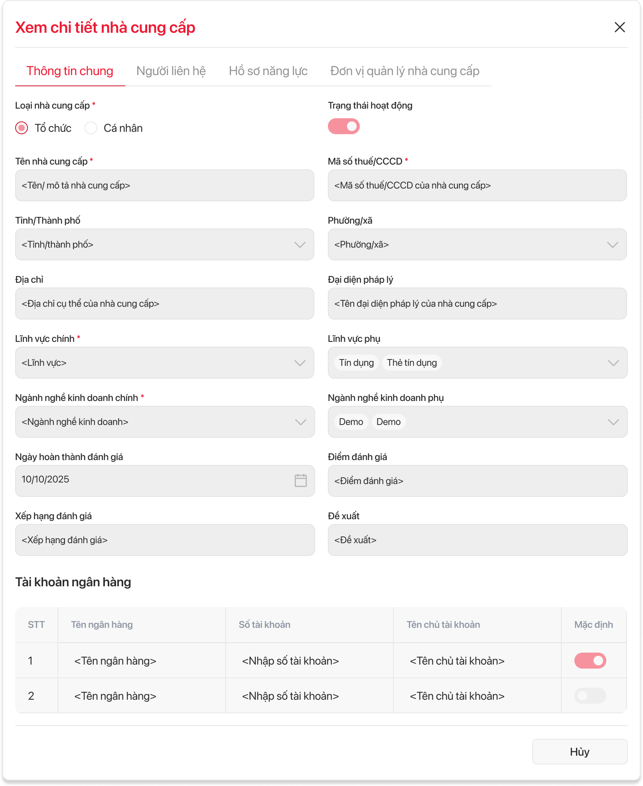This screenshot has height=786, width=643.
Task: Click the Mã số thuế/CCCD input field
Action: point(477,185)
